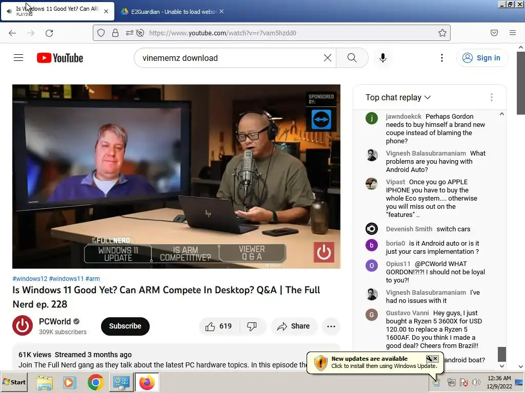This screenshot has width=525, height=393.
Task: Select the Is Windows 11 Good Yet tab
Action: pyautogui.click(x=57, y=11)
